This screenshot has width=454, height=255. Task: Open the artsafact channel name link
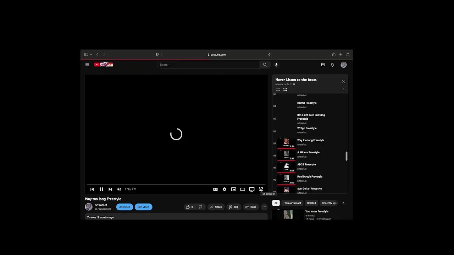click(x=101, y=205)
